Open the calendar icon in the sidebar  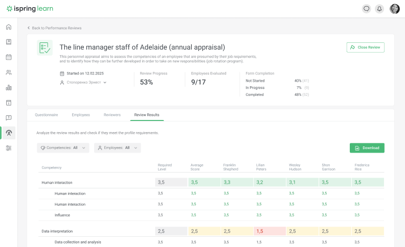pos(9,57)
